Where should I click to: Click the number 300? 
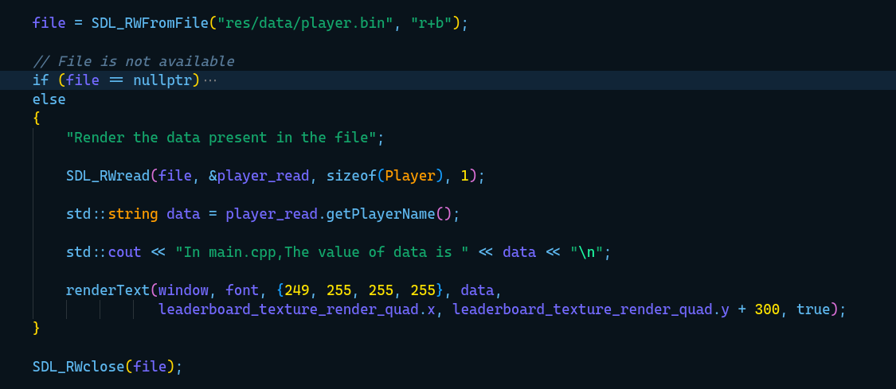768,309
